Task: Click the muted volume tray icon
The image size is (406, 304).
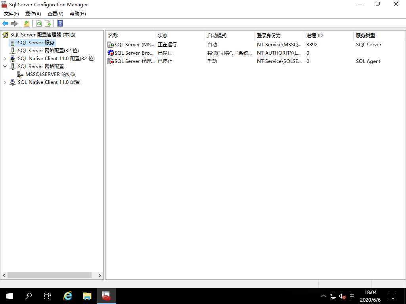Action: [x=342, y=296]
